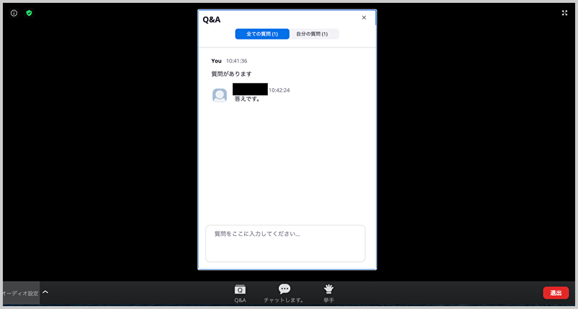The image size is (578, 309).
Task: Click the You sender name
Action: [216, 61]
